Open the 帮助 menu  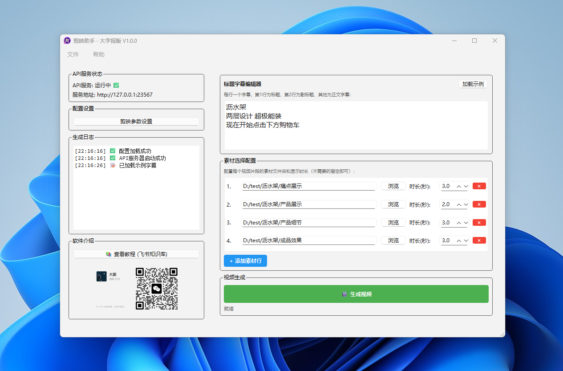pos(99,54)
